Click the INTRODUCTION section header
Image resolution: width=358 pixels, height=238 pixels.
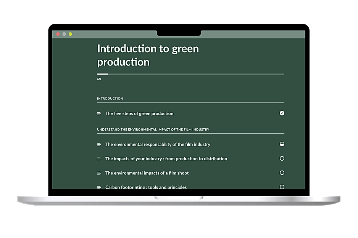coord(110,99)
